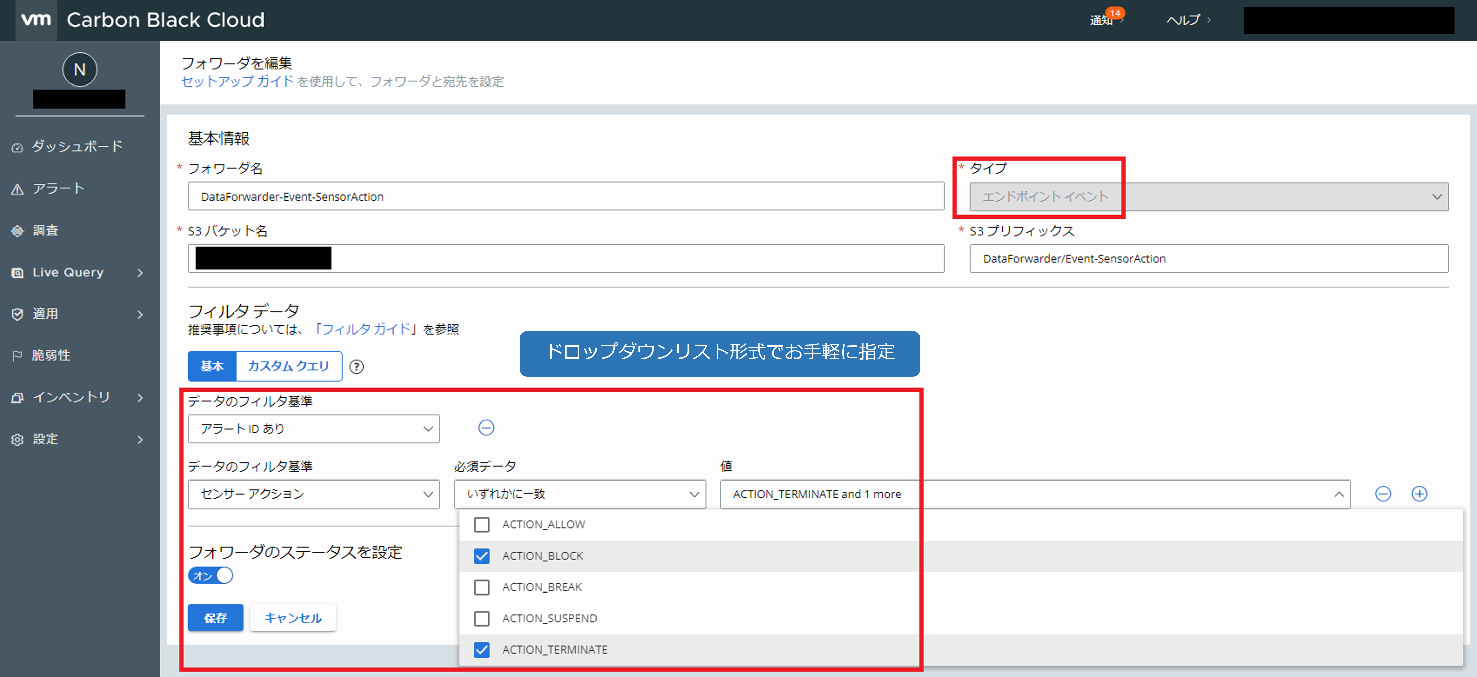Viewport: 1477px width, 677px height.
Task: Open notifications with badge 14
Action: click(1107, 18)
